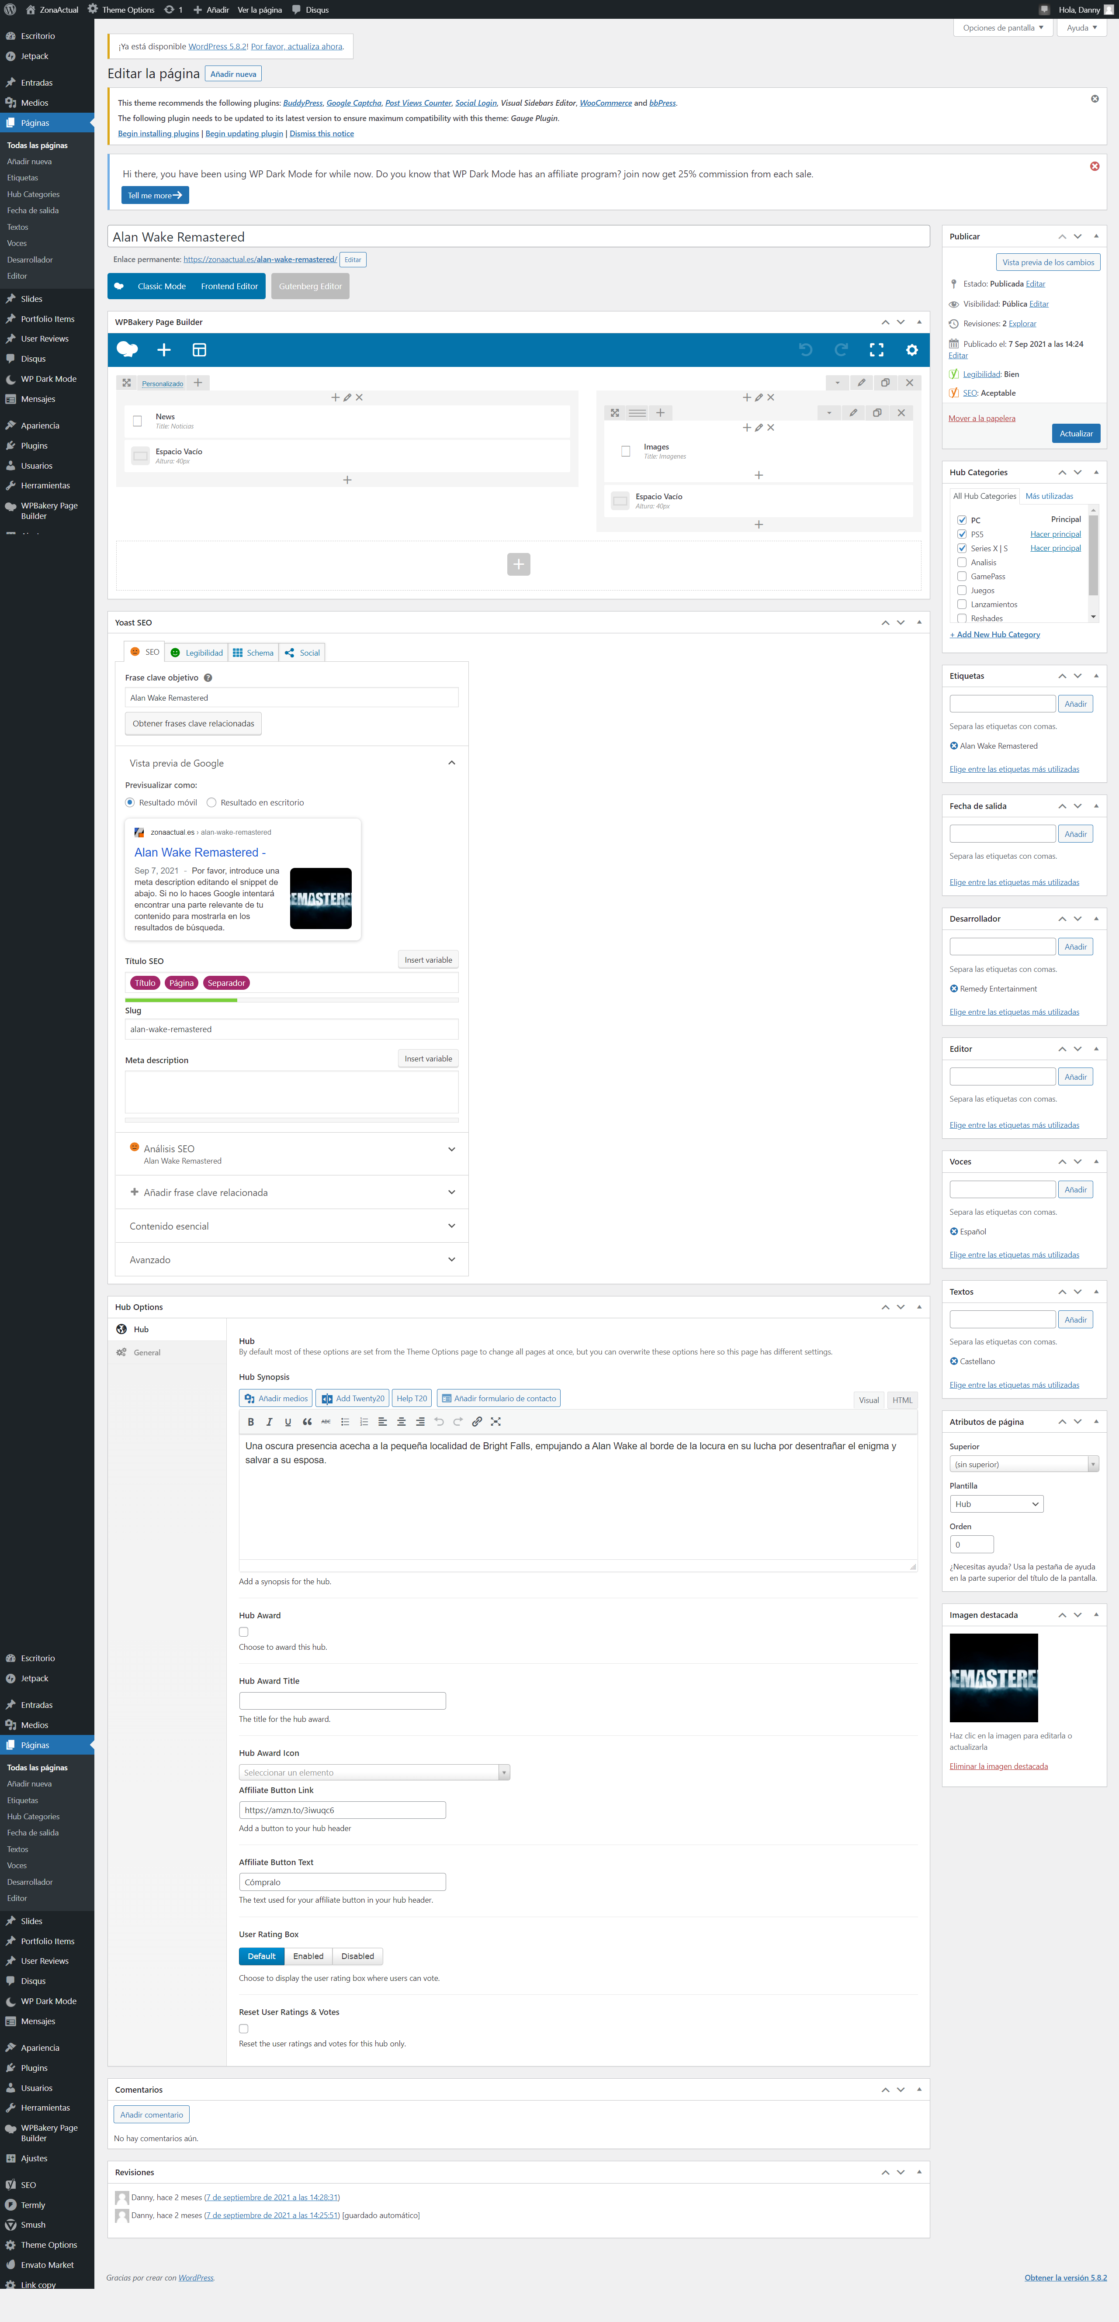The width and height of the screenshot is (1119, 2322).
Task: Toggle WPBakery fullscreen mode icon
Action: [876, 350]
